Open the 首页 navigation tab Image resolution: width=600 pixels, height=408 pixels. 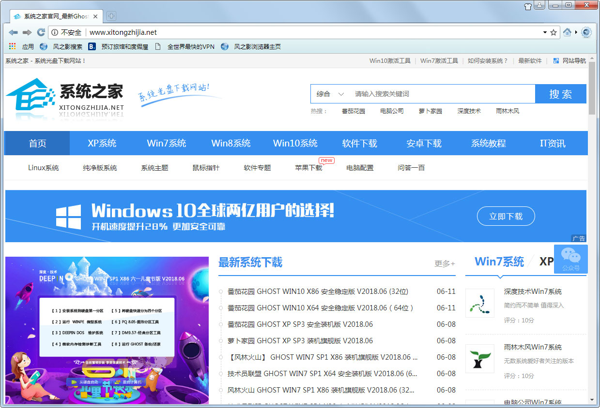(x=37, y=143)
